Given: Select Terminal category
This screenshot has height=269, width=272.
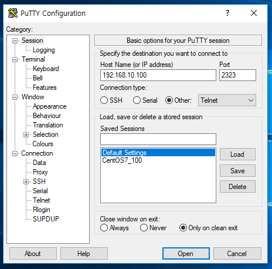Looking at the screenshot, I should click(x=33, y=59).
